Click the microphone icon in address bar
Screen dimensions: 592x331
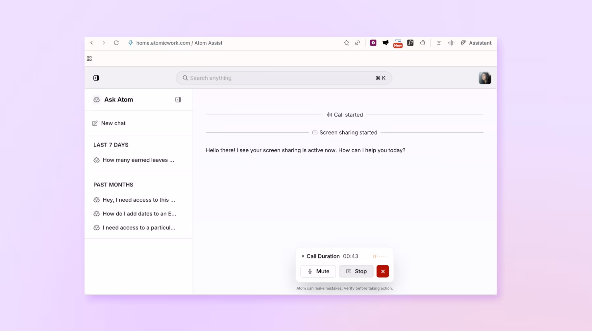click(131, 43)
